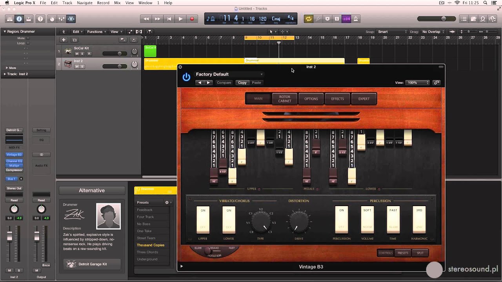This screenshot has width=502, height=282.
Task: Open the Edit dropdown in tracks area
Action: [78, 32]
